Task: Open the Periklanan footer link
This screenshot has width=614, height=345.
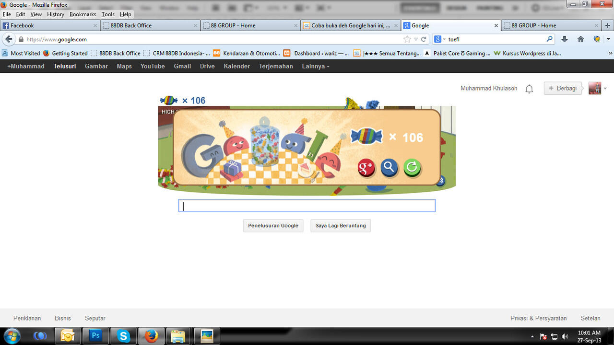Action: coord(27,318)
